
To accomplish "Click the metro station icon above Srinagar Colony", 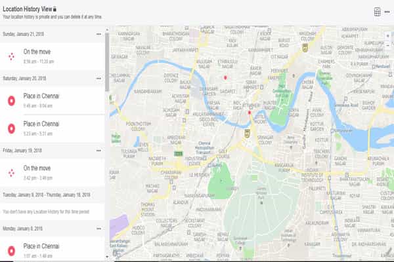I will (x=248, y=133).
